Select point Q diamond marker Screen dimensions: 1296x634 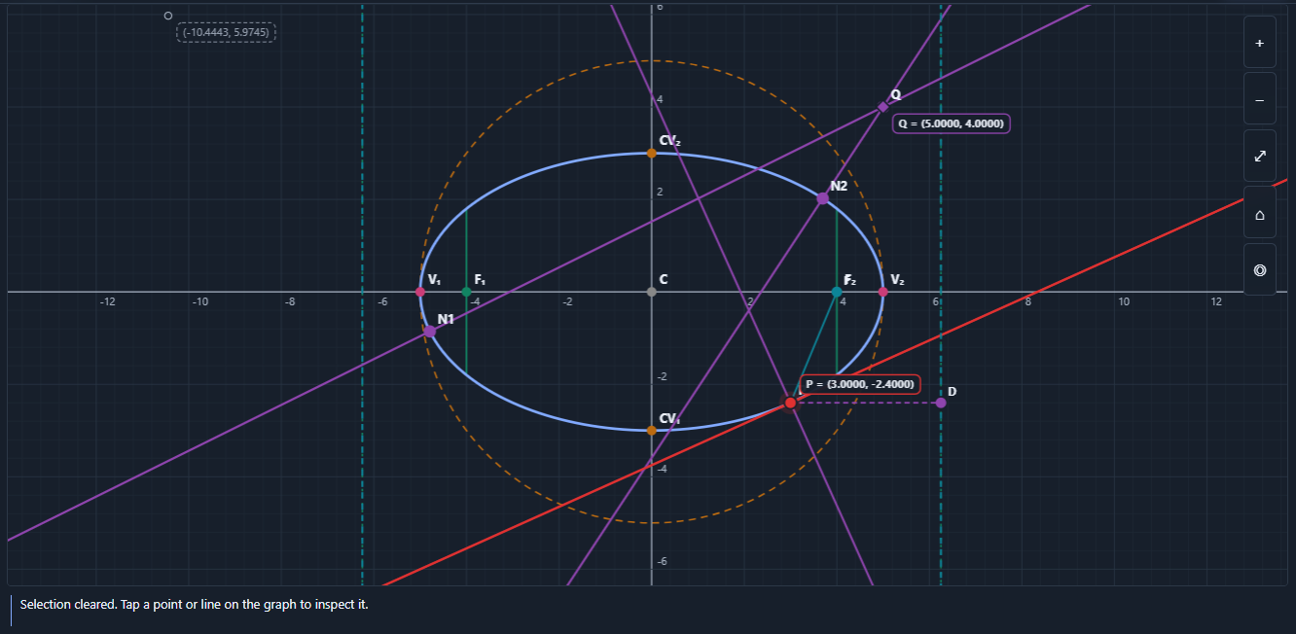[x=882, y=107]
